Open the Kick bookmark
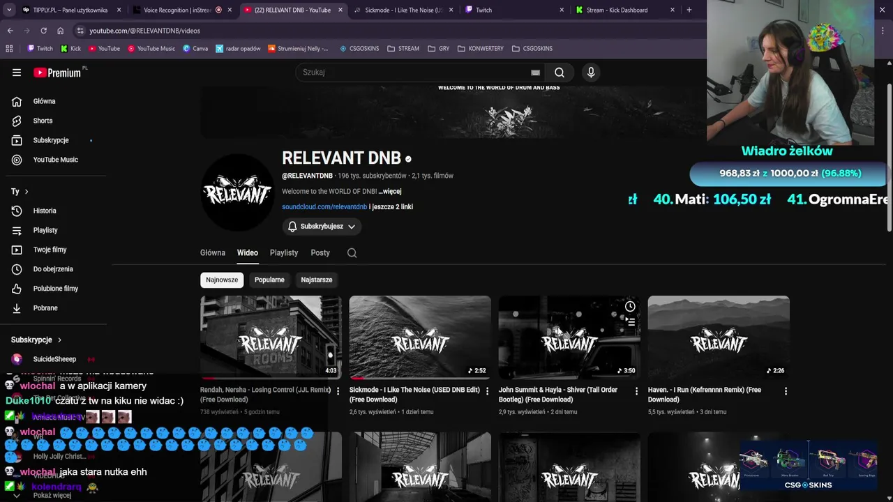The height and width of the screenshot is (502, 893). pyautogui.click(x=71, y=49)
